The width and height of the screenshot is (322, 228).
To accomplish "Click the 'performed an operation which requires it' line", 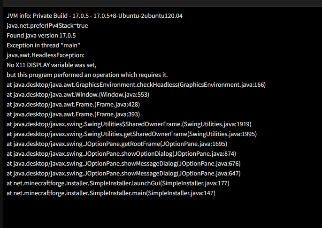I will (x=87, y=75).
